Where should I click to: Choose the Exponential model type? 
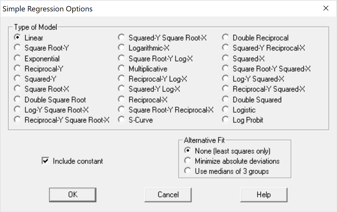17,58
